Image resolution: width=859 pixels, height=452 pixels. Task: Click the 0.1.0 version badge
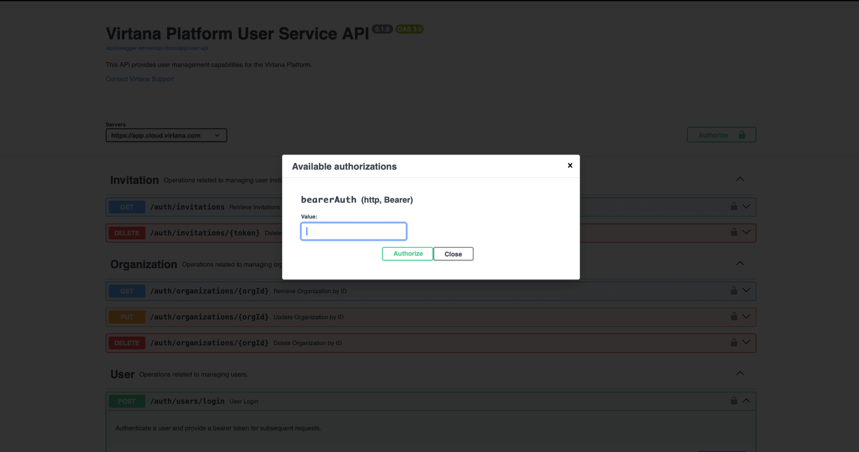pos(382,29)
